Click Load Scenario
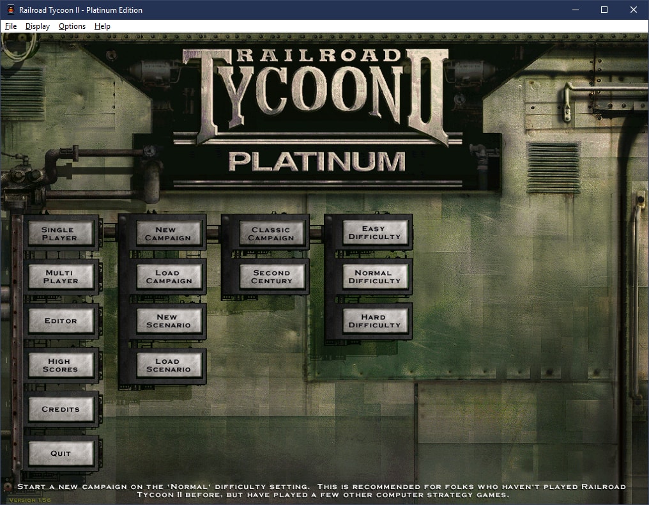649x505 pixels. coord(168,365)
